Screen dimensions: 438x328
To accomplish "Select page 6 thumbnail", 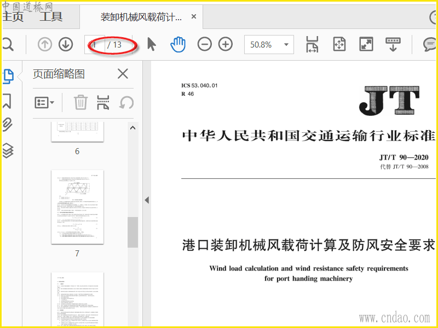I will 77,132.
